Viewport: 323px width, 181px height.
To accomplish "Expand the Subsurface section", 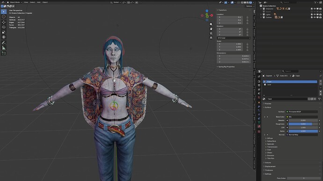I will pyautogui.click(x=272, y=141).
